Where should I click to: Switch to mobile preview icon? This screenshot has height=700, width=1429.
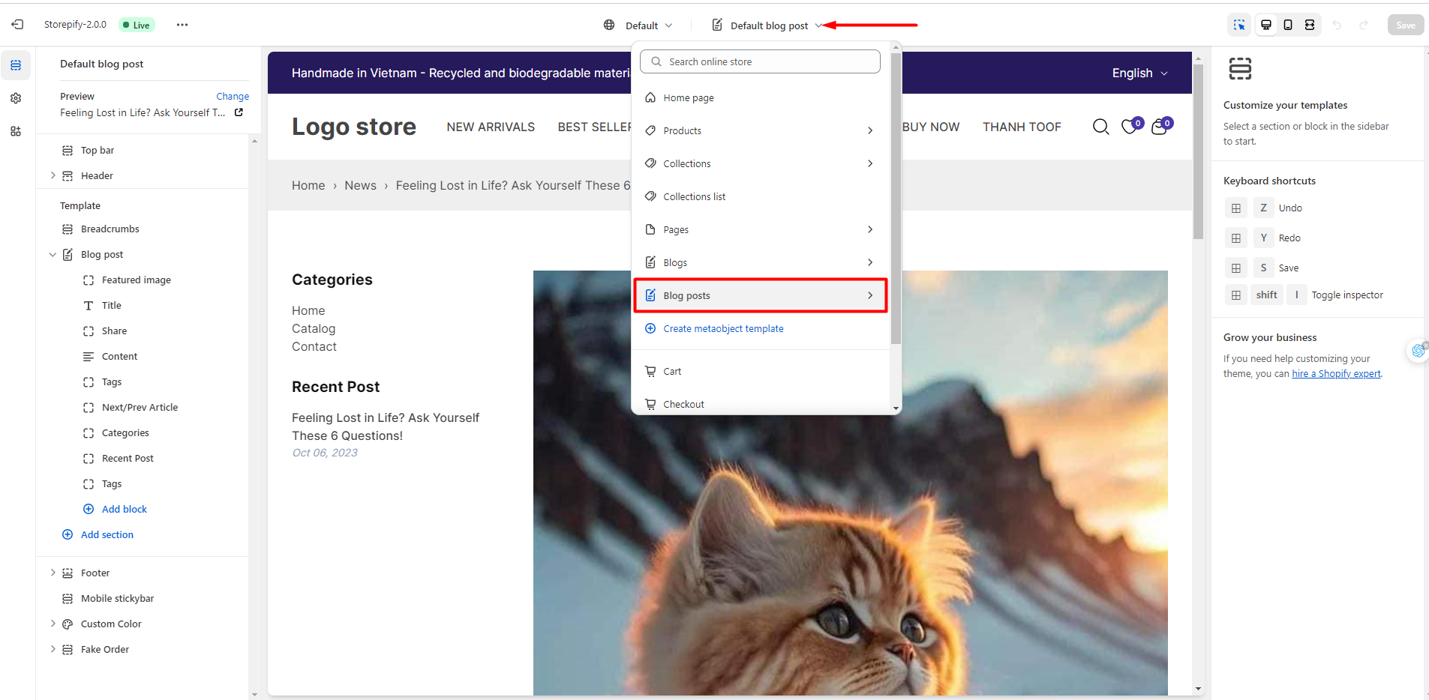(1288, 25)
